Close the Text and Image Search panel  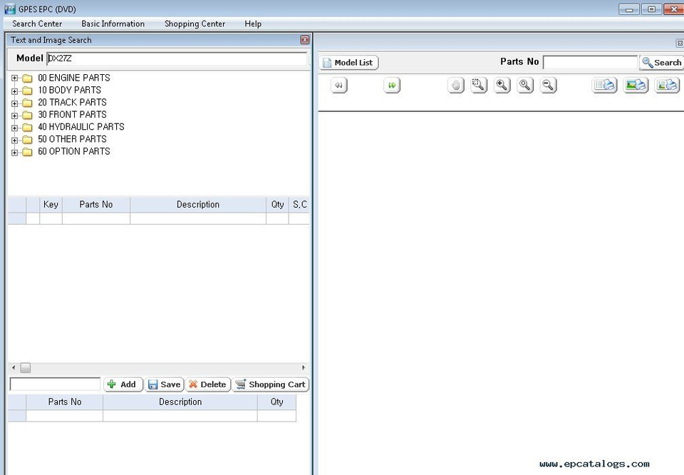click(305, 40)
